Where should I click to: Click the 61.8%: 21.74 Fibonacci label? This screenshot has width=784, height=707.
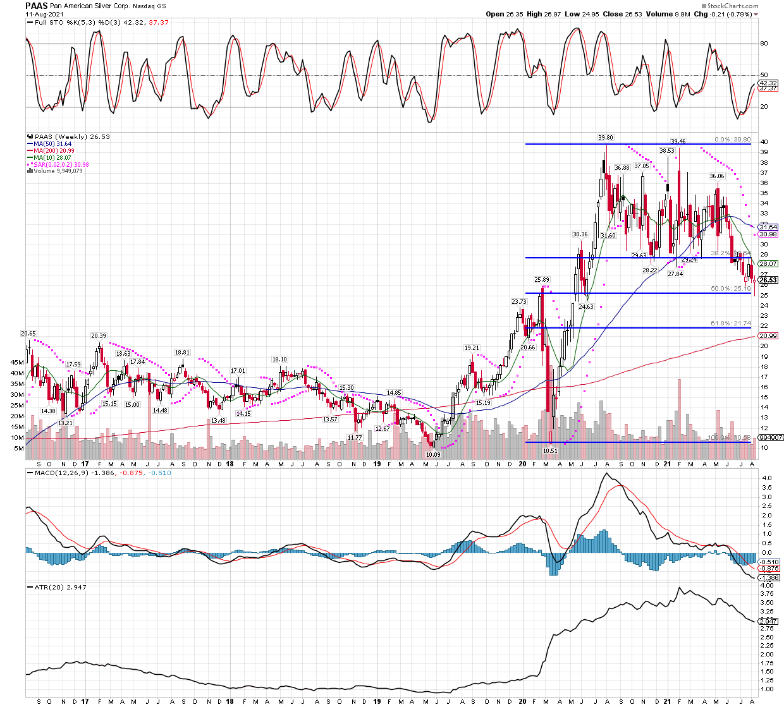(x=730, y=323)
